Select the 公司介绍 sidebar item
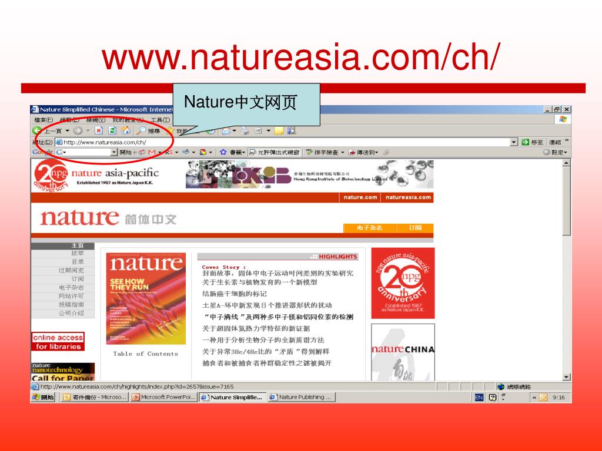Image resolution: width=602 pixels, height=451 pixels. point(62,314)
